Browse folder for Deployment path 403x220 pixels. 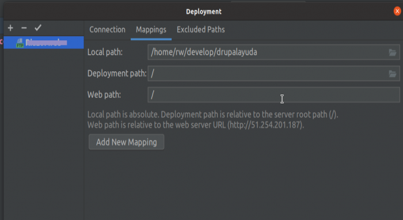392,74
